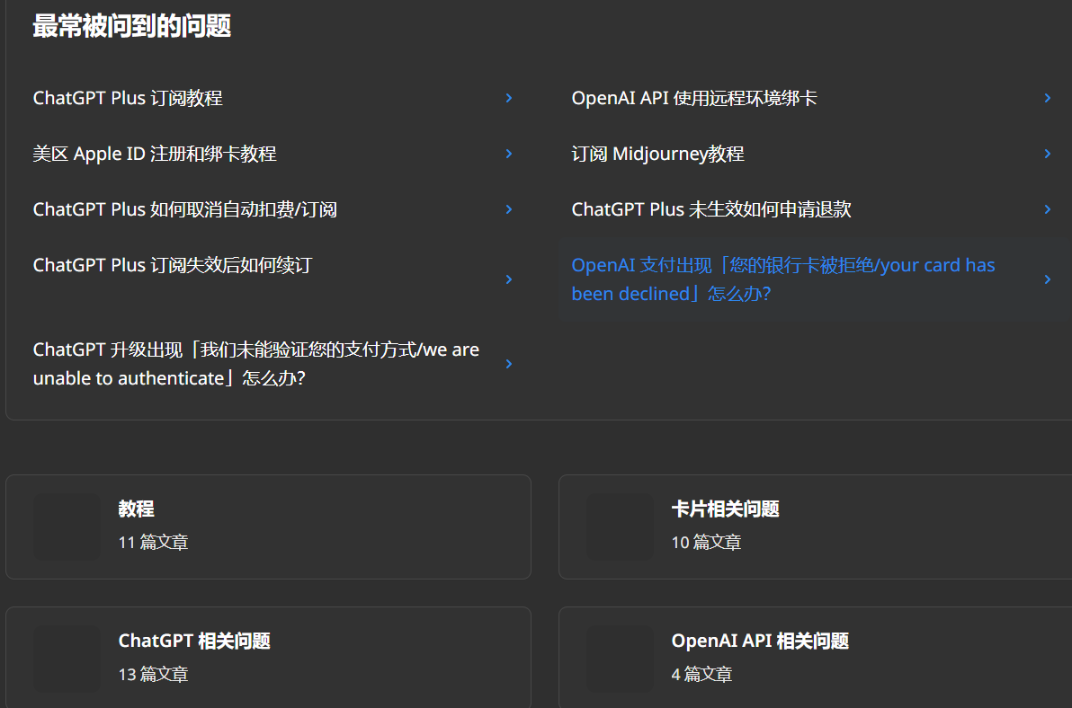Open "ChatGPT Plus 订阅失效后如何续订" article

173,266
